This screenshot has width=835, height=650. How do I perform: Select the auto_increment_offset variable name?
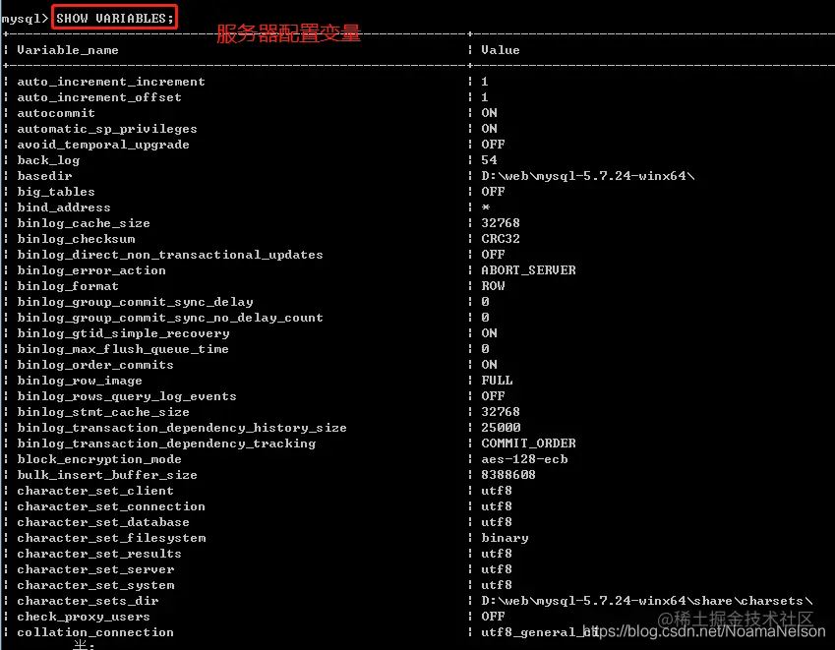pos(99,97)
